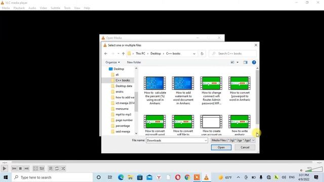Viewport: 324px width, 182px height.
Task: Open the Playback menu
Action: point(19,8)
